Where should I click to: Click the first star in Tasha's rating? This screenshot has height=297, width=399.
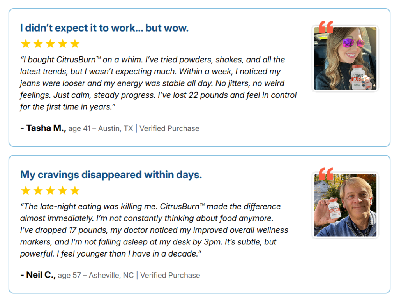[26, 44]
